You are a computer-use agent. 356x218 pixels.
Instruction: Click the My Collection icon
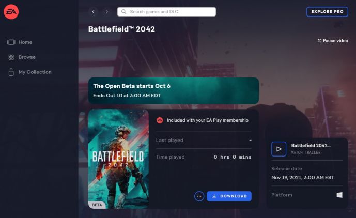tap(11, 72)
